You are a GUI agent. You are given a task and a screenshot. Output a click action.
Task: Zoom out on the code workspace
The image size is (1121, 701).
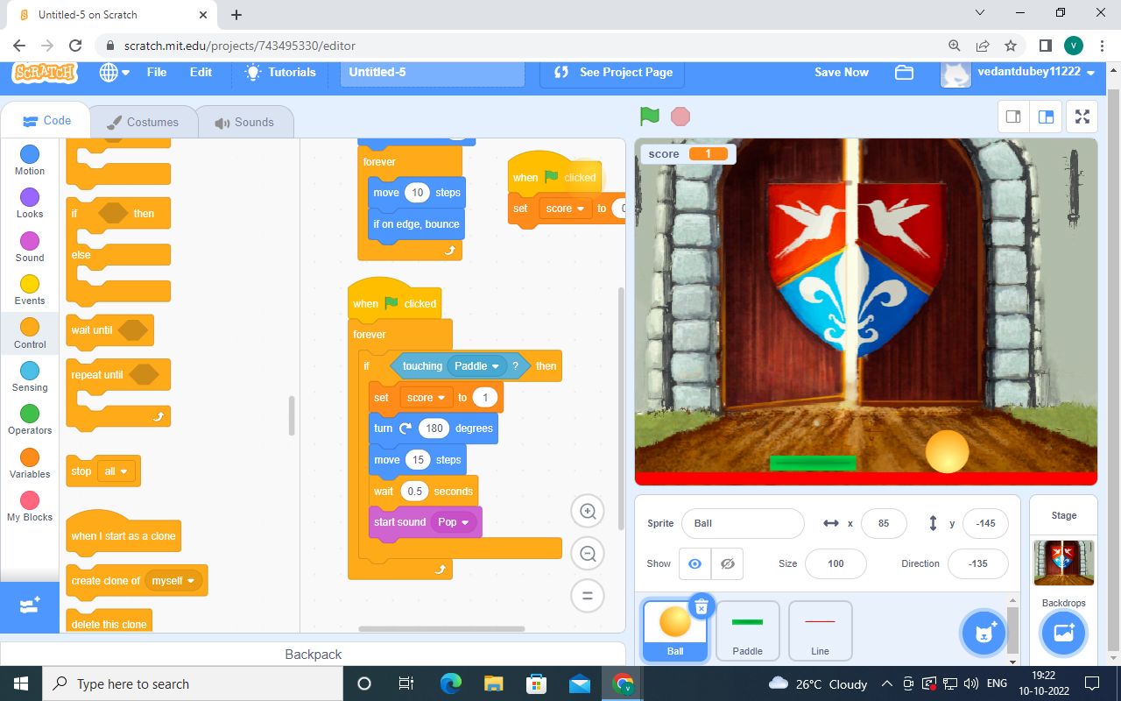[588, 554]
